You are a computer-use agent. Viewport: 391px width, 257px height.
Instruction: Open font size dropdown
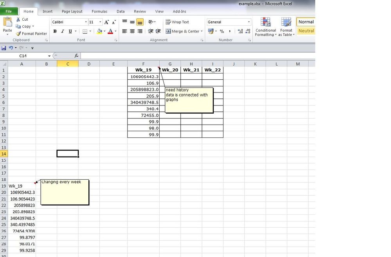tap(100, 22)
